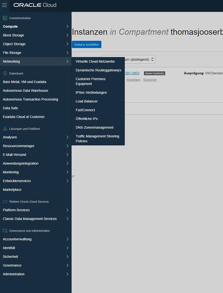223x293 pixels.
Task: Click the Kopieren link
Action: [150, 80]
